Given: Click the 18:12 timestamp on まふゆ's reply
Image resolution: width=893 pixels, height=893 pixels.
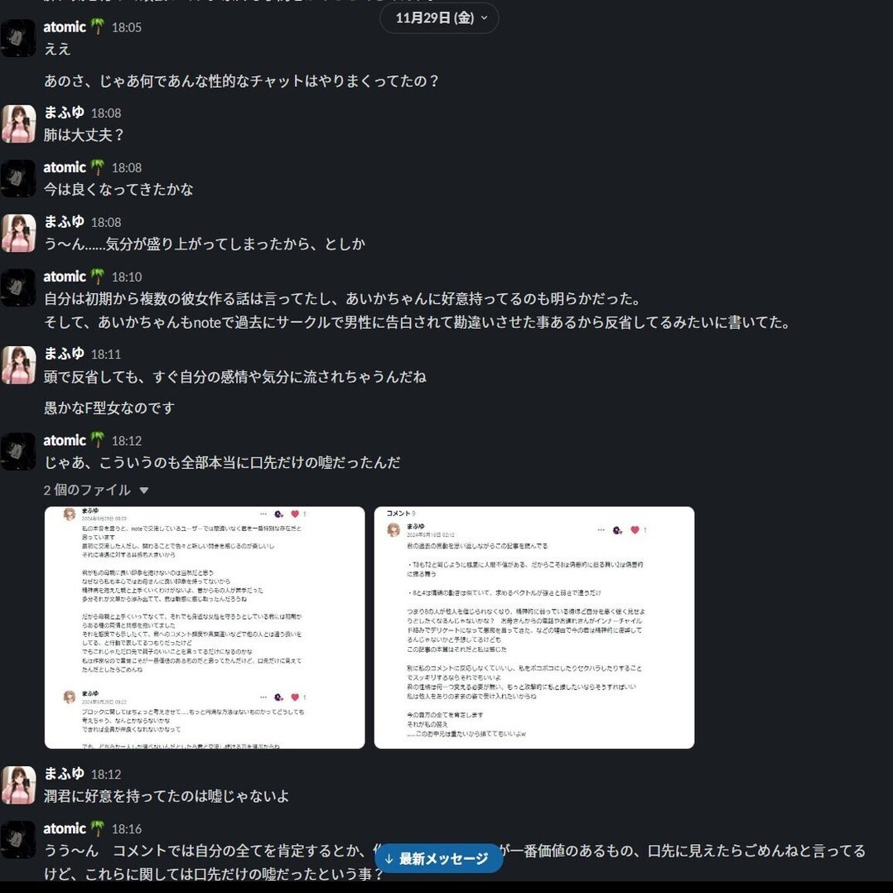Looking at the screenshot, I should 106,775.
